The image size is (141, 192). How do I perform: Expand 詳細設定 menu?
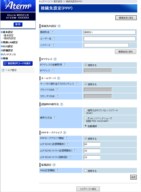7,50
